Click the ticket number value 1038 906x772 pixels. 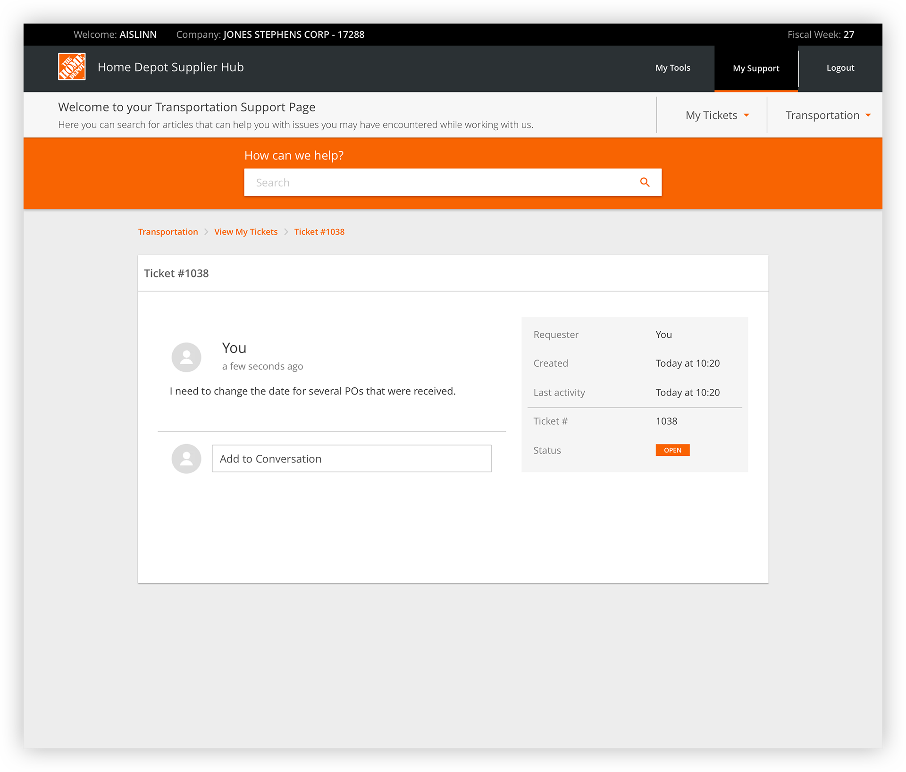coord(666,421)
